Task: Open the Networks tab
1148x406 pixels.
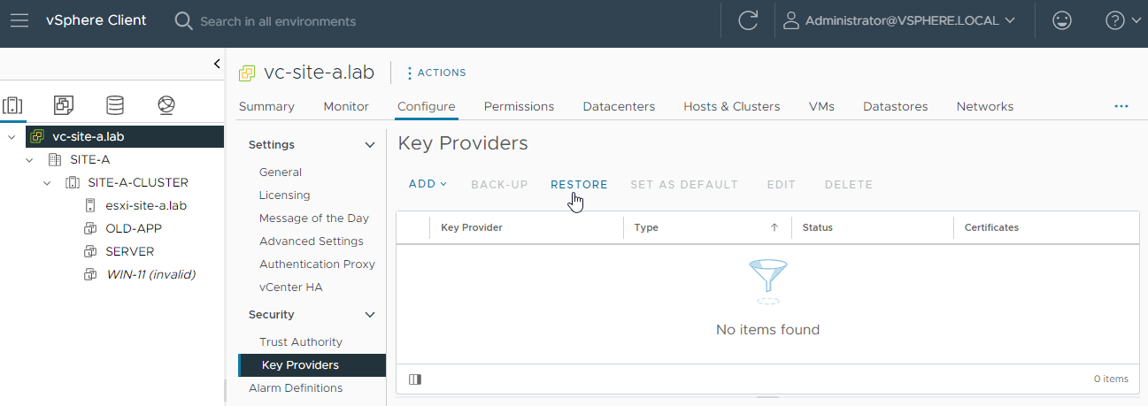Action: pyautogui.click(x=985, y=106)
